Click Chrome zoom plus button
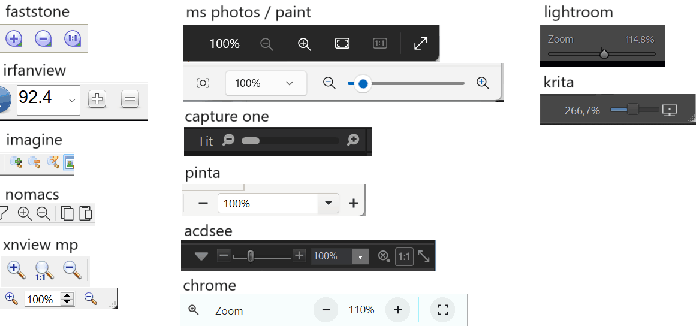This screenshot has width=696, height=326. pyautogui.click(x=397, y=310)
